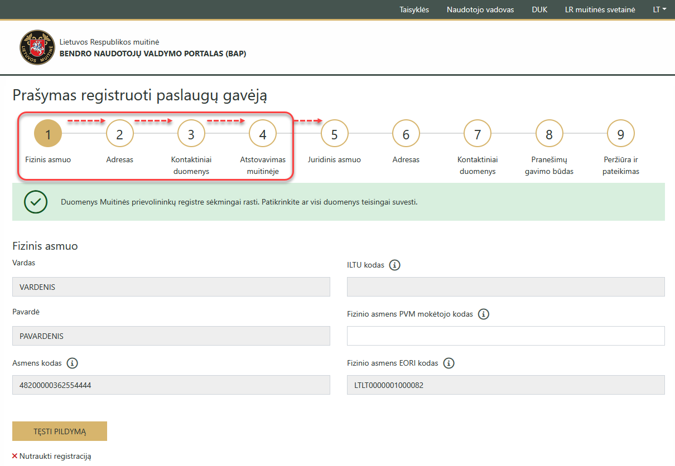The image size is (675, 466).
Task: Click the ILTU kodas info icon
Action: pos(395,265)
